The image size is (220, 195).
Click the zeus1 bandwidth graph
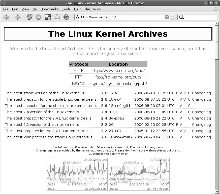tap(77, 174)
